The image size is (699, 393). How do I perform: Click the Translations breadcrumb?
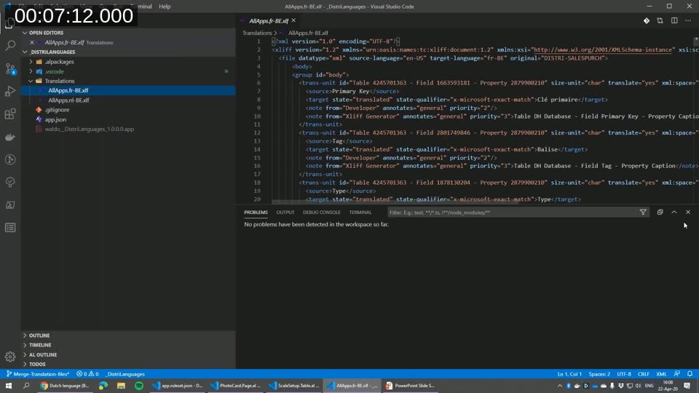pyautogui.click(x=257, y=33)
